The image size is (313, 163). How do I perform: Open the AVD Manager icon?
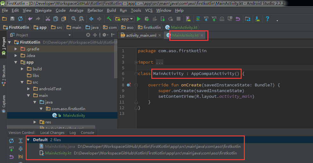tap(188, 19)
